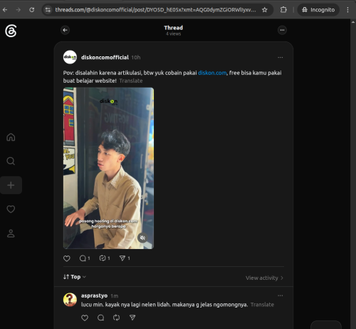Bookmark this page with star icon
This screenshot has width=356, height=329.
[265, 10]
